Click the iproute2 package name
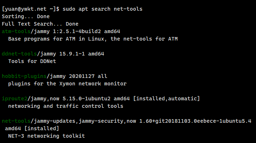Screen dimensions: 256x143 click(x=15, y=99)
